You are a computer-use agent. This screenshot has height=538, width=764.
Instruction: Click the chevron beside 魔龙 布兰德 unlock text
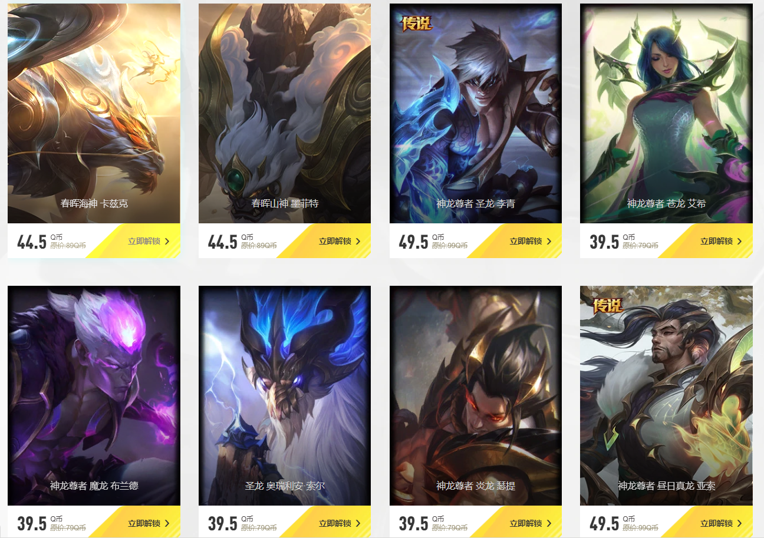pos(167,523)
